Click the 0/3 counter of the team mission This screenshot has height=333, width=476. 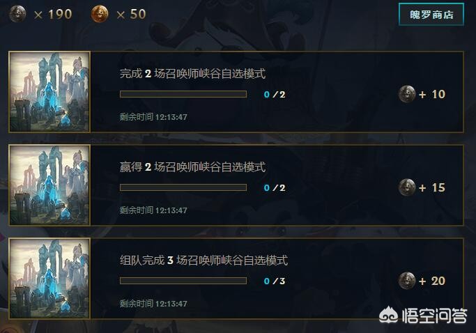click(x=275, y=281)
